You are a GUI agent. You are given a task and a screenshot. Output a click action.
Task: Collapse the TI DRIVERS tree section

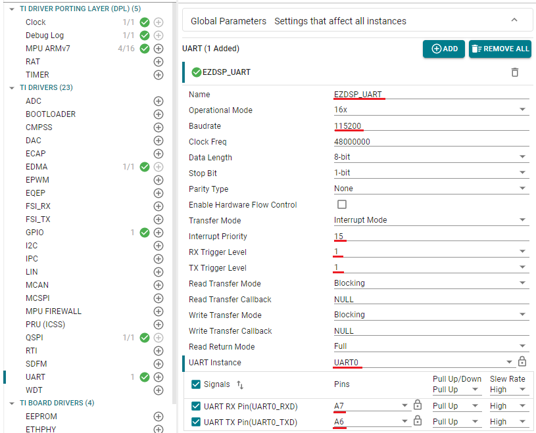coord(12,87)
